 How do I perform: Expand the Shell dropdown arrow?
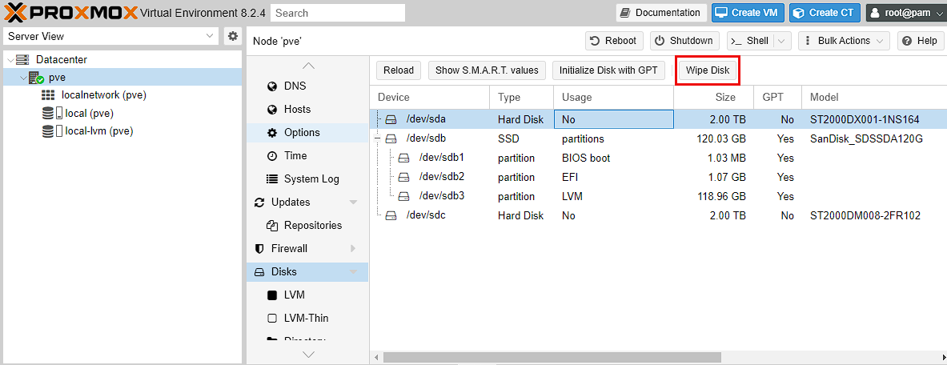tap(782, 41)
